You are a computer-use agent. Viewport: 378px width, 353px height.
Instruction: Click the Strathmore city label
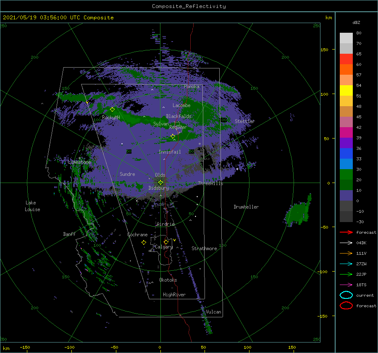point(204,248)
